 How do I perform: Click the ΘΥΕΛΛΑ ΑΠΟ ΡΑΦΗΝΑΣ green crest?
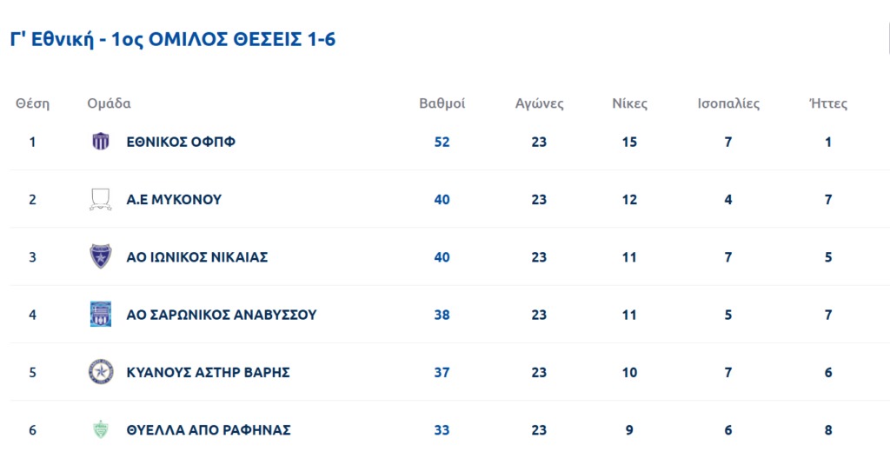tap(101, 429)
